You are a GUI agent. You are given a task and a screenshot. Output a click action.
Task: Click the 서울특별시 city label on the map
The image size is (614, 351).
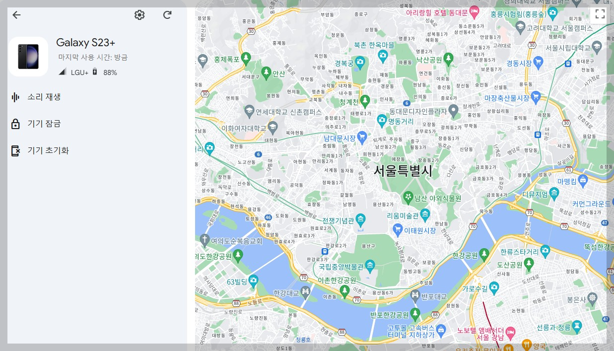point(403,170)
